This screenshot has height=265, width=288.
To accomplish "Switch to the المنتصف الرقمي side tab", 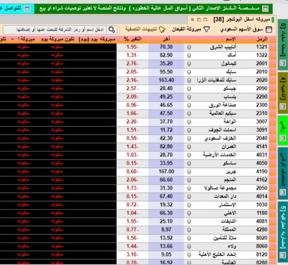I will click(283, 173).
